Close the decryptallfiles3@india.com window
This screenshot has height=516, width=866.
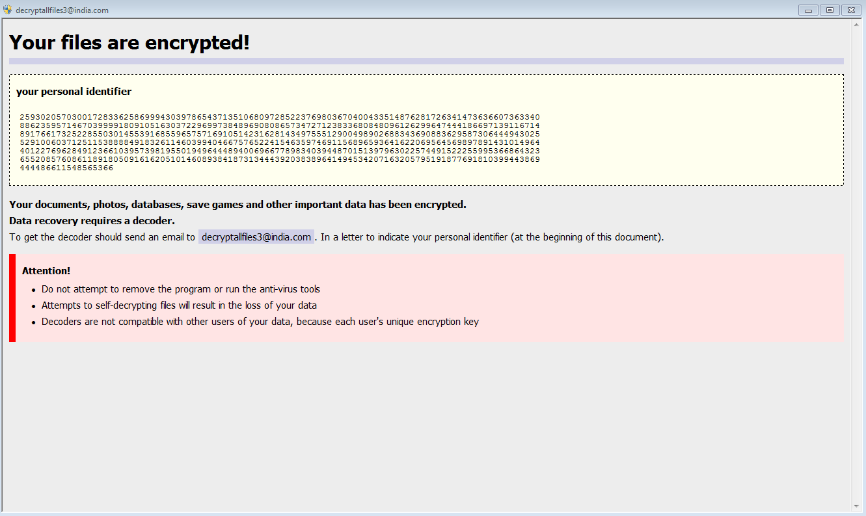click(851, 10)
